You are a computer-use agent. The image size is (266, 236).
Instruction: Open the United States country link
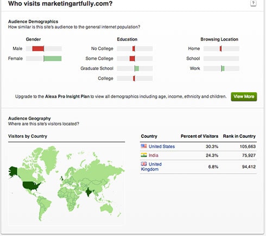coord(162,146)
